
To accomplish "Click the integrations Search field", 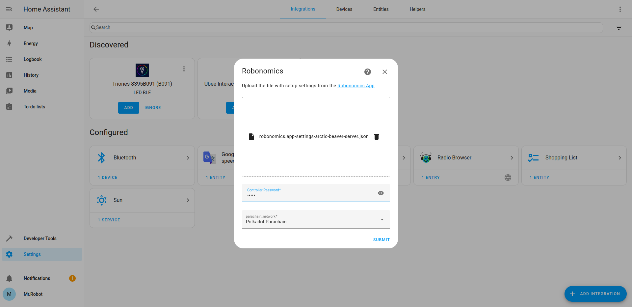I will [346, 28].
